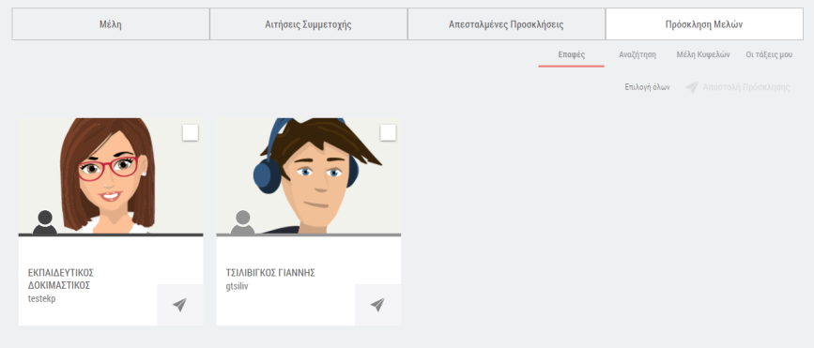Tick the checkbox on ΤΣΙΛΙΒΙΓΚΟΣ ΓΙΑΝΝΗΣ card
Image resolution: width=814 pixels, height=348 pixels.
click(389, 133)
